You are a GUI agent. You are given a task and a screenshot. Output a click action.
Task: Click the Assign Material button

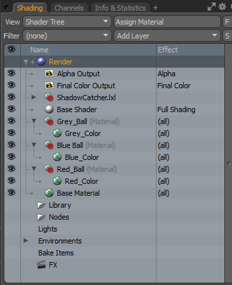click(167, 22)
